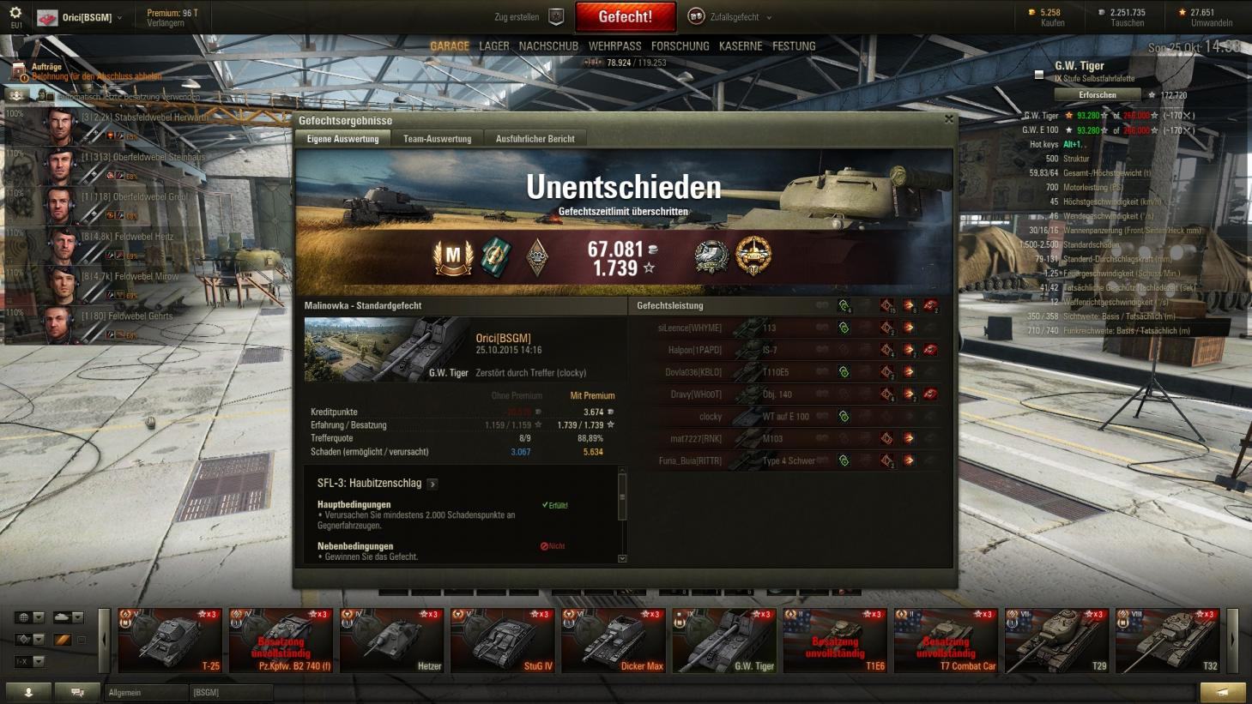The image size is (1252, 704).
Task: Open the chat channels icon
Action: [x=77, y=692]
